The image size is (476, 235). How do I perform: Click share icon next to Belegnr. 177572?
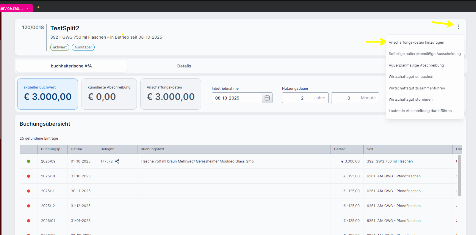117,161
